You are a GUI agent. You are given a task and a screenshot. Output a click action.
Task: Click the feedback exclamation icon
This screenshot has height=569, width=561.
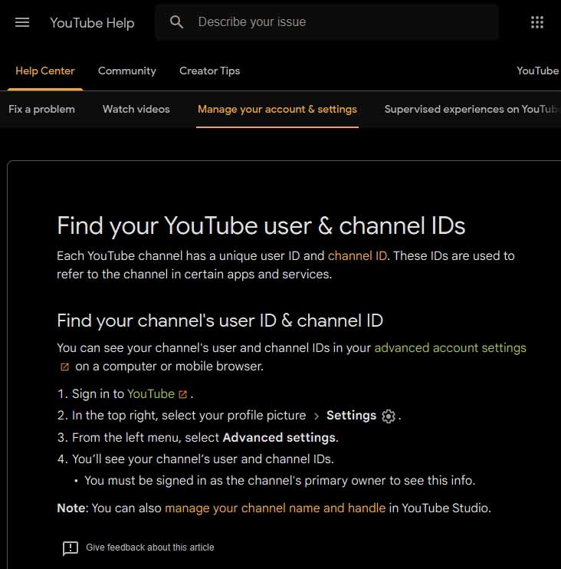(71, 548)
